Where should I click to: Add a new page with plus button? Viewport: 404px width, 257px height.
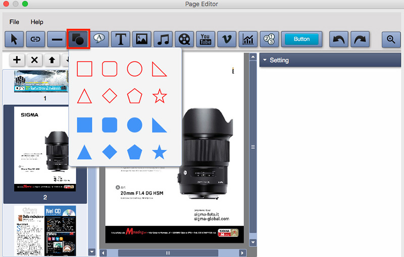pyautogui.click(x=17, y=60)
